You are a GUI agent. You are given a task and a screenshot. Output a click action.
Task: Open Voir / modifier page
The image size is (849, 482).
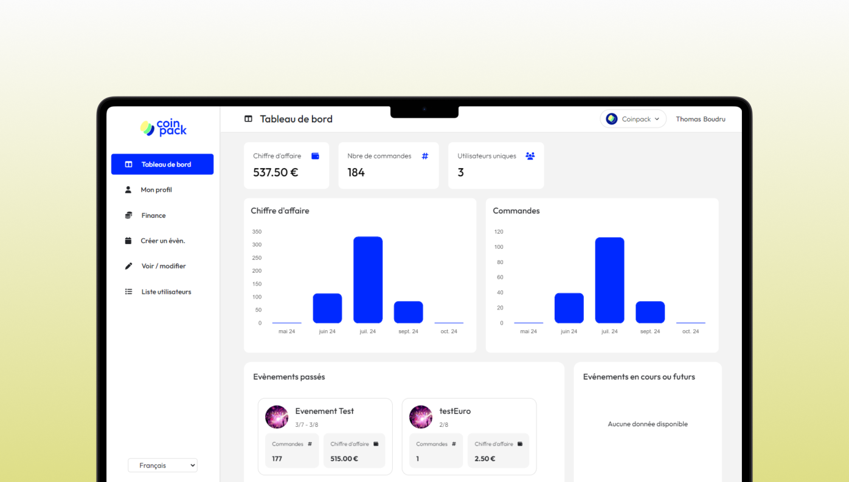162,266
